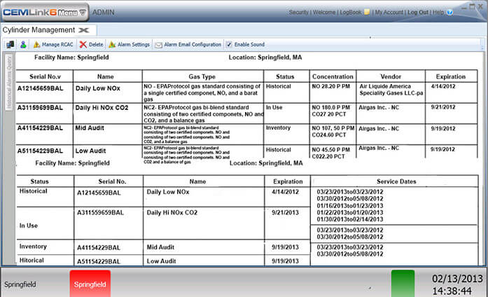Open Manage RCAC
This screenshot has height=297, width=488.
click(53, 45)
